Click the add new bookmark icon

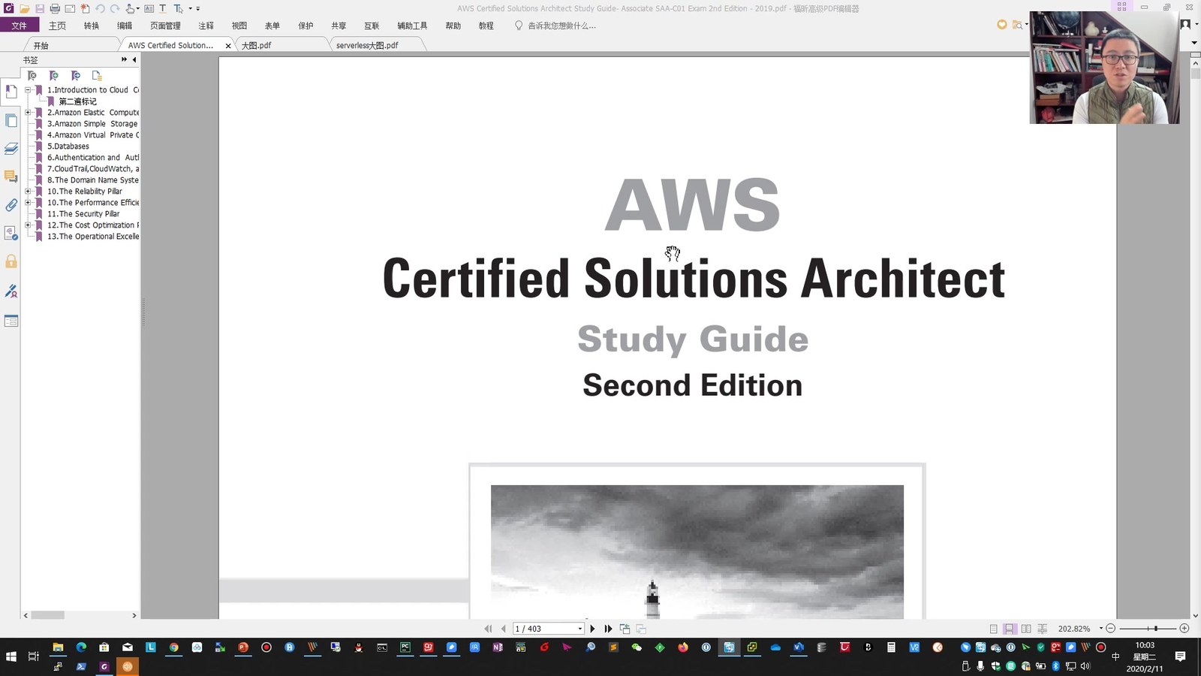(x=54, y=75)
